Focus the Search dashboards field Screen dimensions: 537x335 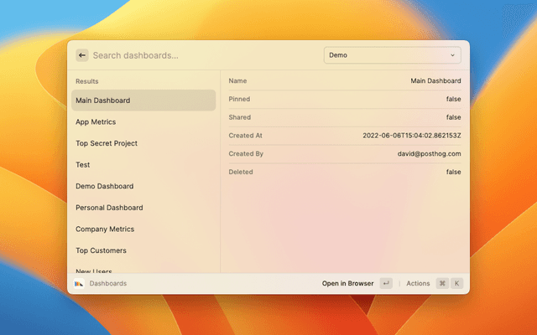click(x=201, y=55)
